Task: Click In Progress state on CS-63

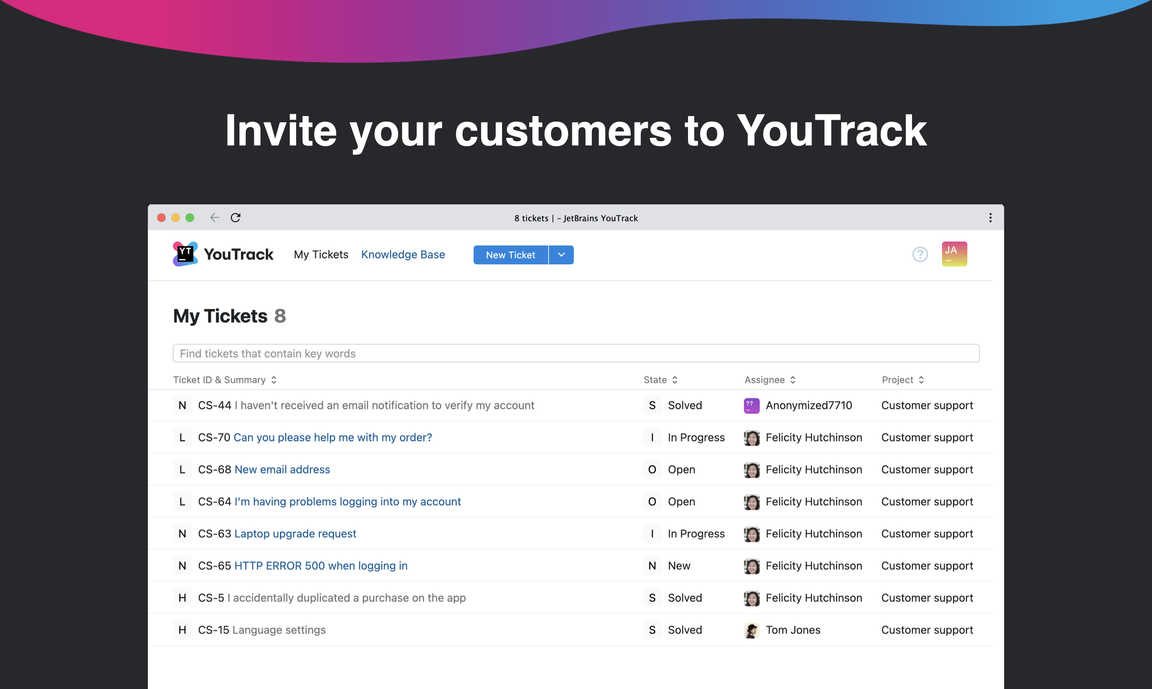Action: (696, 534)
